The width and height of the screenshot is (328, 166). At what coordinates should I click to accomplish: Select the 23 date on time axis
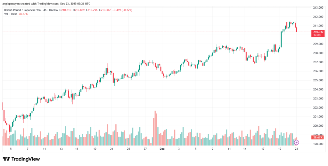pos(296,149)
